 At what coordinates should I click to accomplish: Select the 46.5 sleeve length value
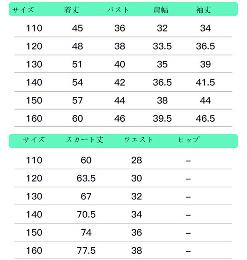coord(205,118)
